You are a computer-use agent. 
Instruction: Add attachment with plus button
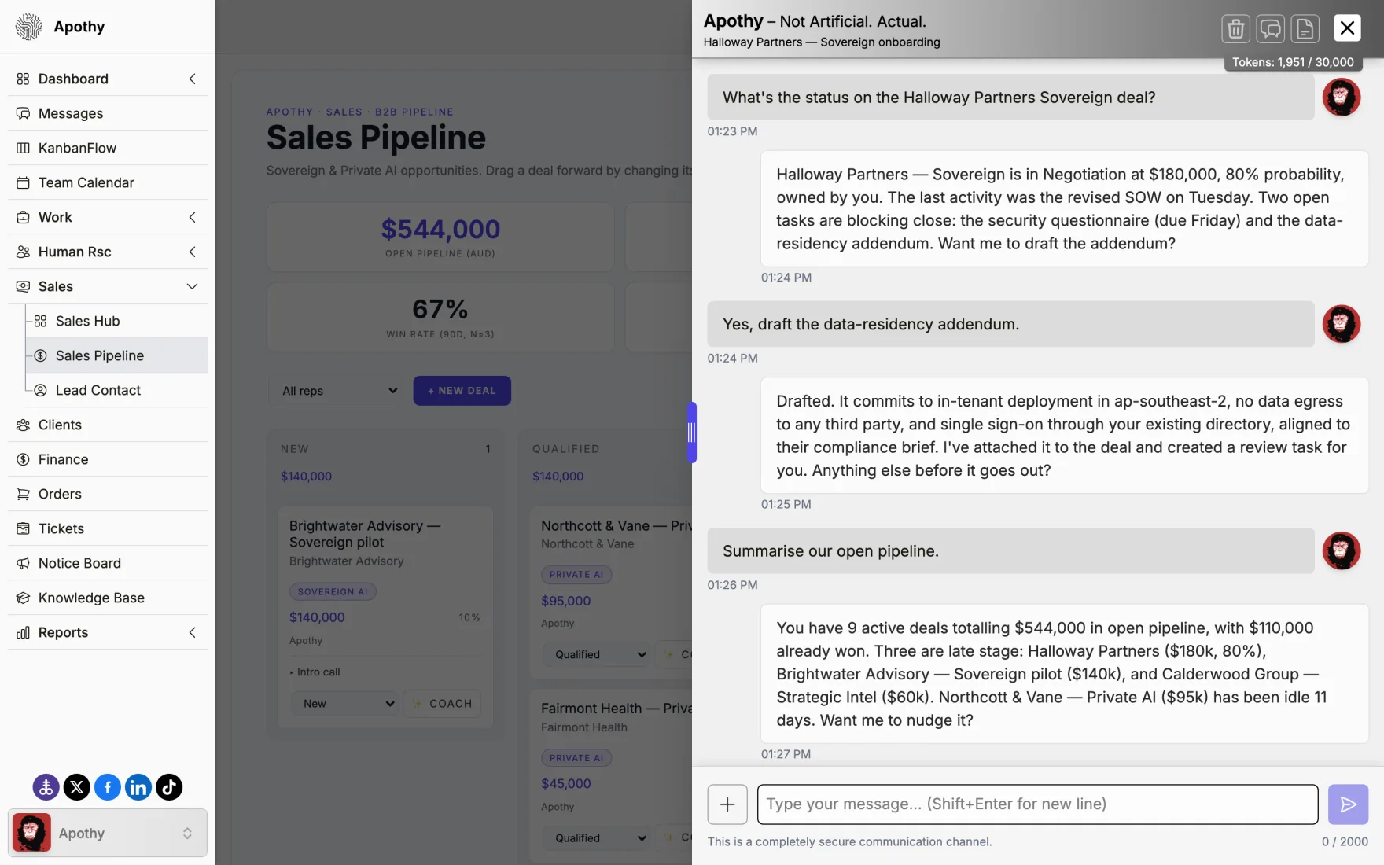(727, 804)
